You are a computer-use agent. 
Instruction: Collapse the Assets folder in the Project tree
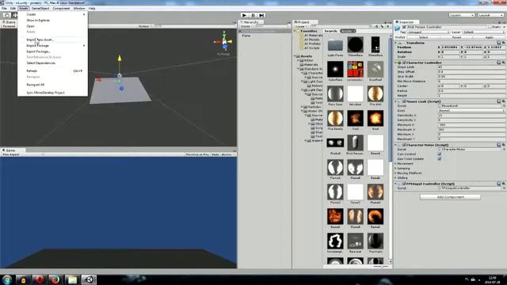(295, 56)
